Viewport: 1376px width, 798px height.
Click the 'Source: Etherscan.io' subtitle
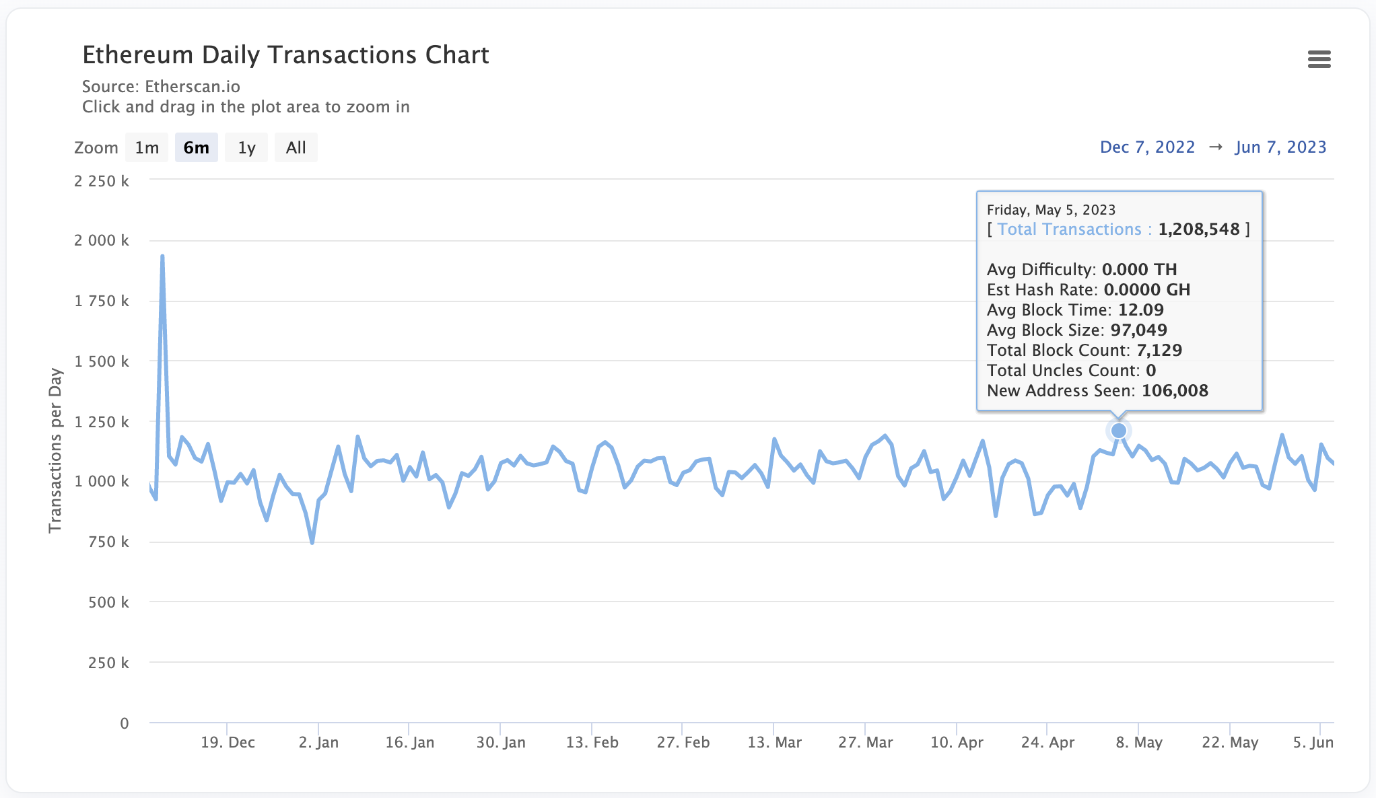click(161, 87)
